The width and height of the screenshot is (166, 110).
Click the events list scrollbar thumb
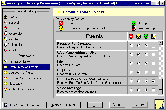[160, 84]
